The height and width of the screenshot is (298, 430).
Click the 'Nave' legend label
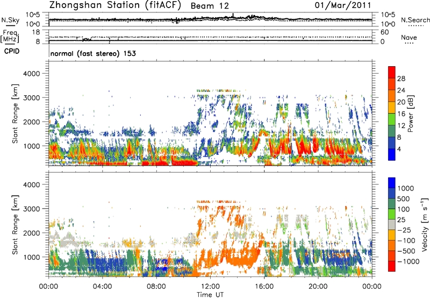point(409,37)
